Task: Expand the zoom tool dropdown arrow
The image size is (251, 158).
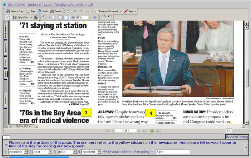Action: (49, 18)
